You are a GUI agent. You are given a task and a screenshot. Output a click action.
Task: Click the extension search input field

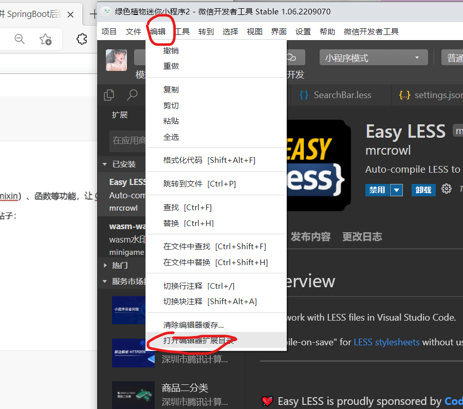[127, 141]
